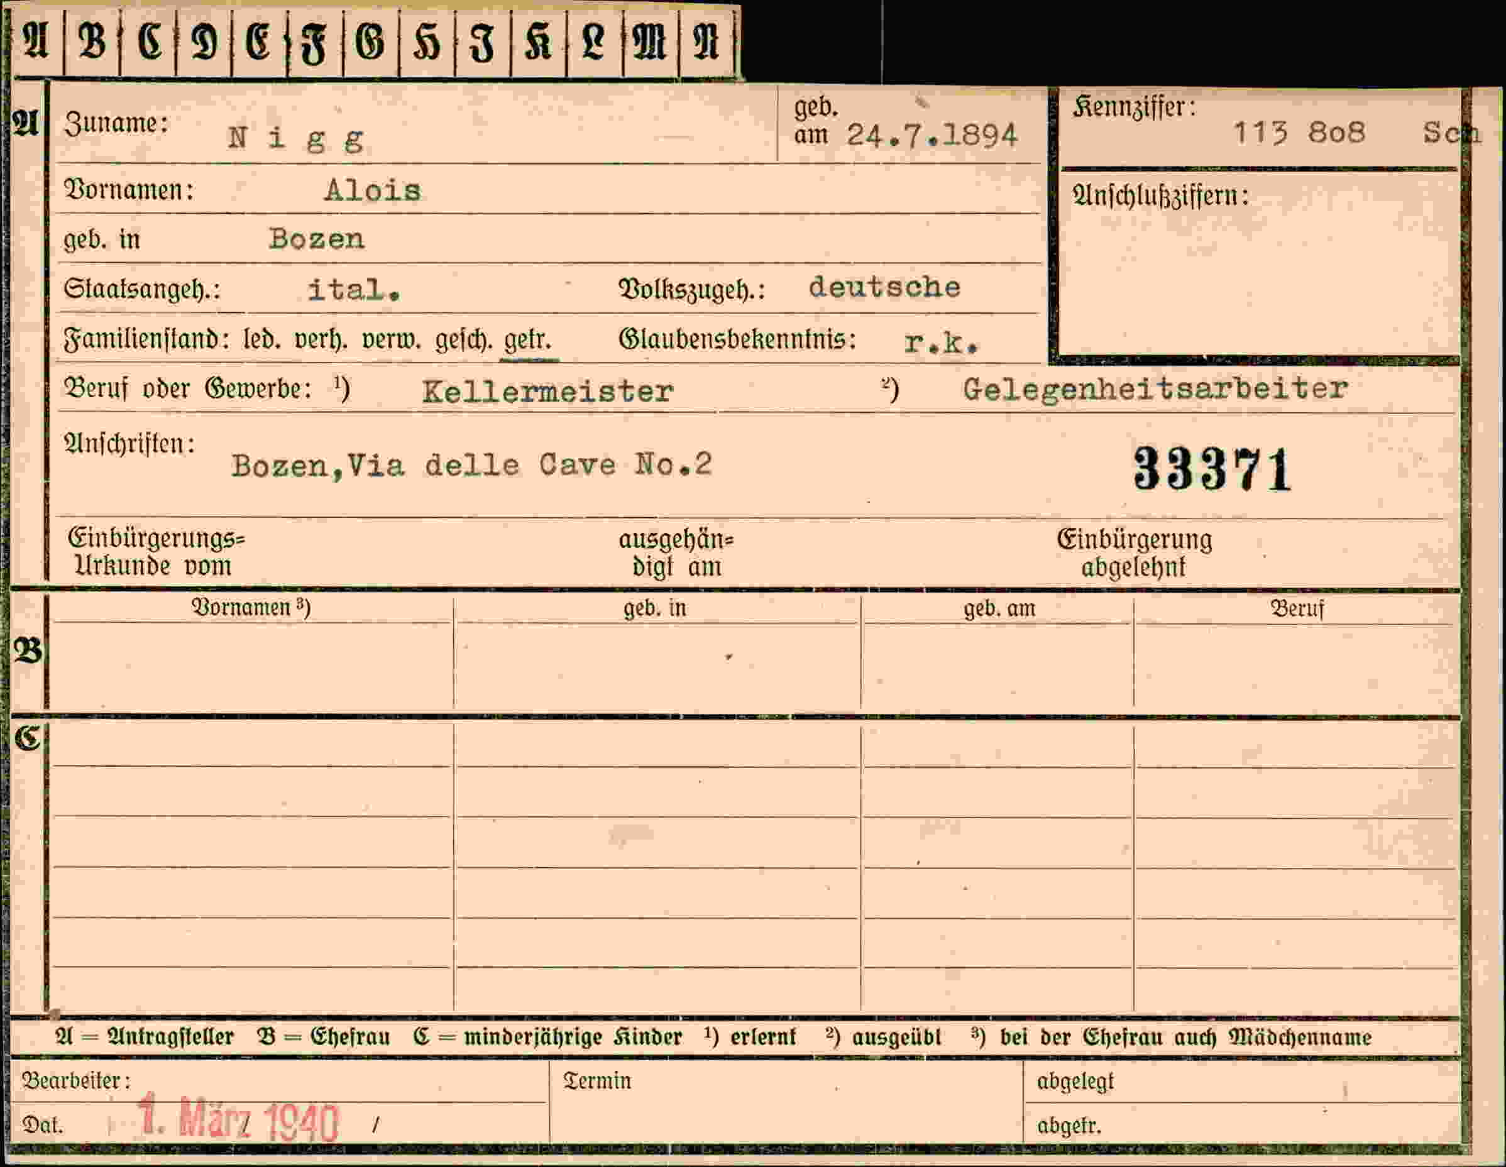Screen dimensions: 1506x1167
Task: Select the letter F index tab
Action: pos(314,43)
